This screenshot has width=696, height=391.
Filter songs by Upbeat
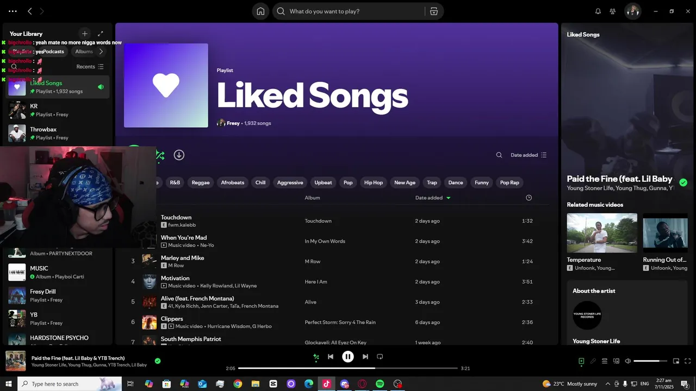point(323,182)
